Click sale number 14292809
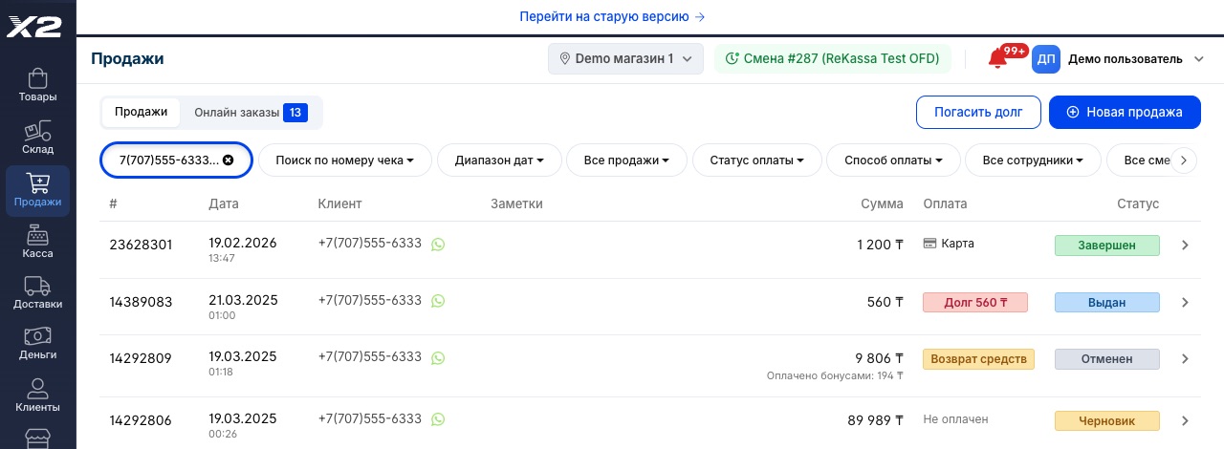Viewport: 1224px width, 449px height. point(141,358)
